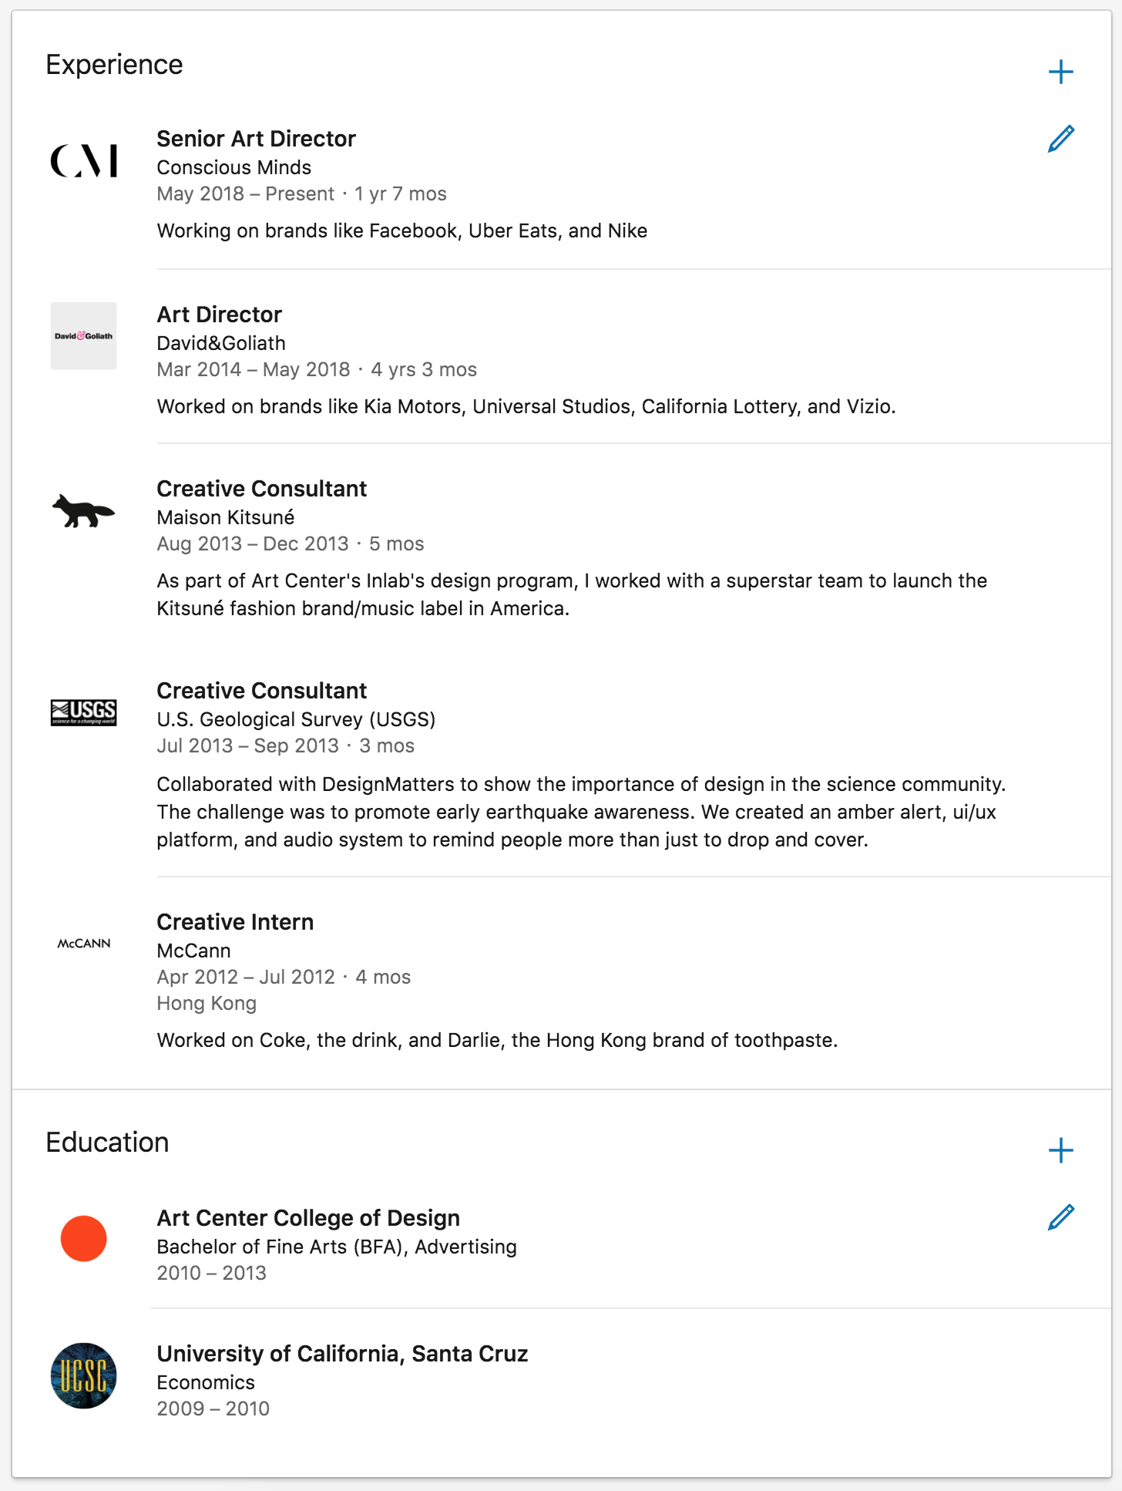This screenshot has width=1122, height=1491.
Task: Open University of California, Santa Cruz school
Action: (342, 1354)
